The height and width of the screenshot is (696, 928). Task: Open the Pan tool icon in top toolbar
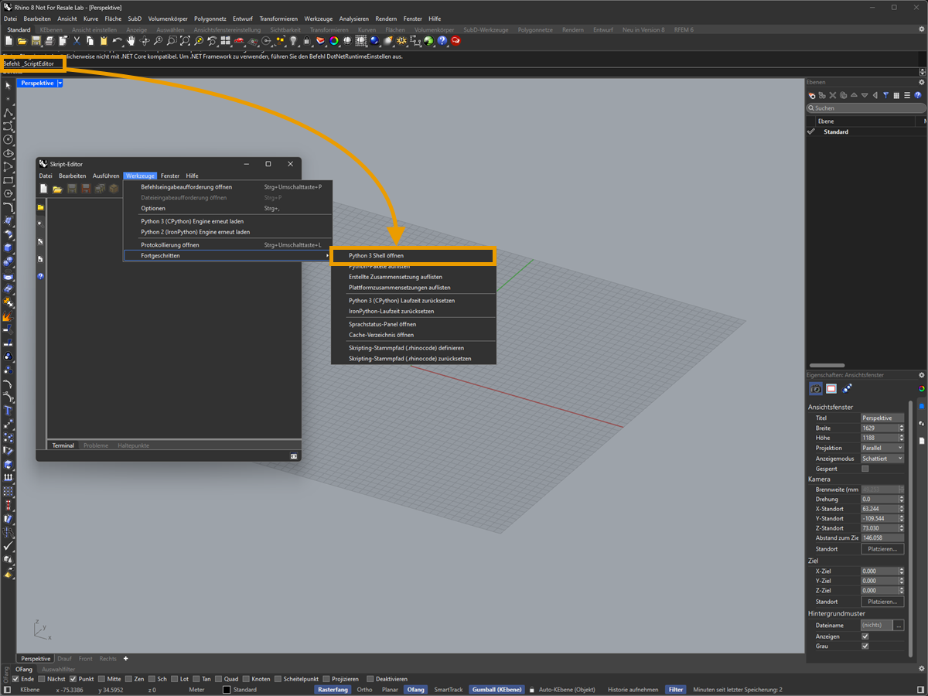point(131,41)
